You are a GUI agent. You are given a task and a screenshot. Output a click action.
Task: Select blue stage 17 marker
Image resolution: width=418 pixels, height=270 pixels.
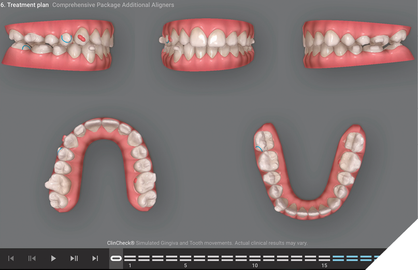coord(352,258)
